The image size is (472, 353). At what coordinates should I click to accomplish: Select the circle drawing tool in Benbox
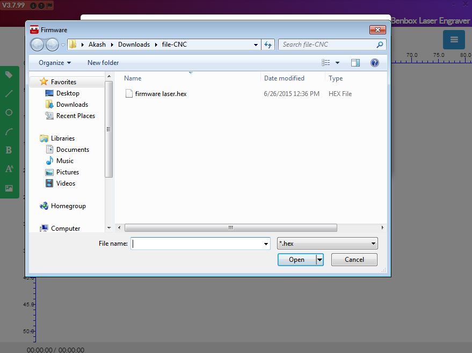click(9, 113)
